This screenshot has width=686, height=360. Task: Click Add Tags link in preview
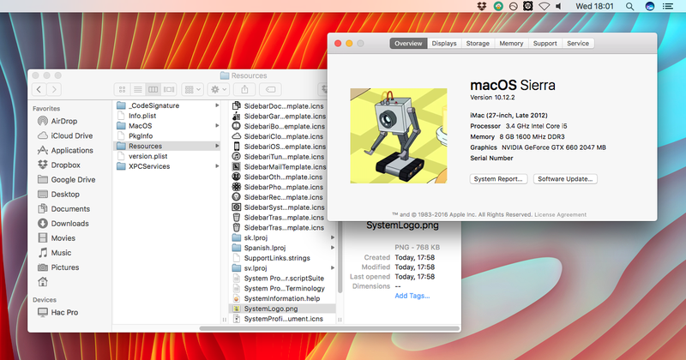coord(412,296)
